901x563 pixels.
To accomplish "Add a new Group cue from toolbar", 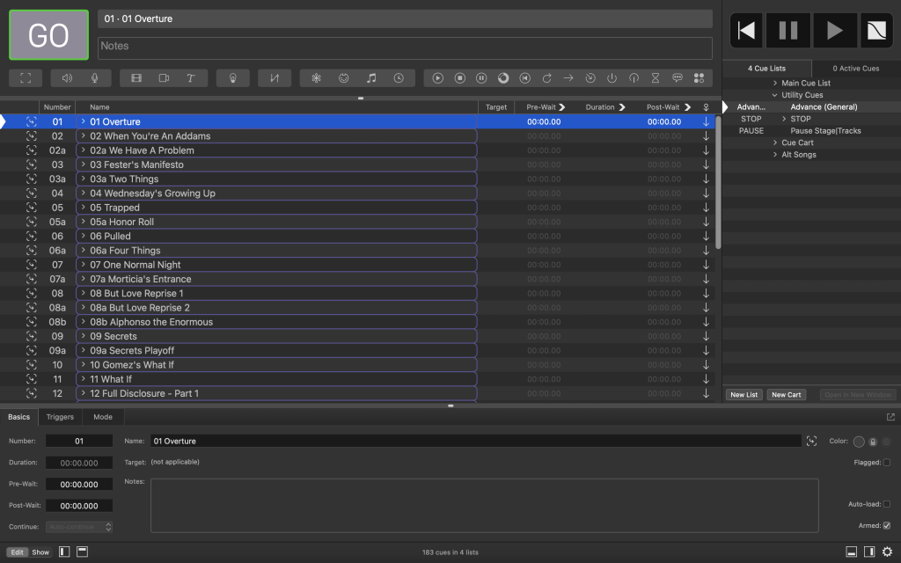I will tap(26, 78).
